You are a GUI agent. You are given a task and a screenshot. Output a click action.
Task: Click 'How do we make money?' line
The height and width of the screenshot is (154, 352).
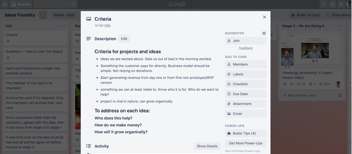tap(118, 125)
